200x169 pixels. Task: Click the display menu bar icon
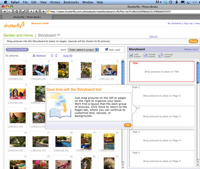pyautogui.click(x=182, y=2)
